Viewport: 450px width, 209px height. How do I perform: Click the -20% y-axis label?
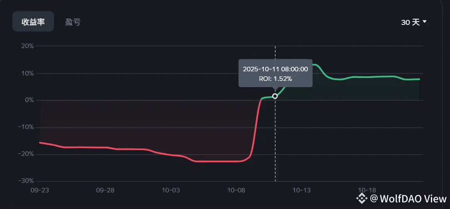pos(26,154)
